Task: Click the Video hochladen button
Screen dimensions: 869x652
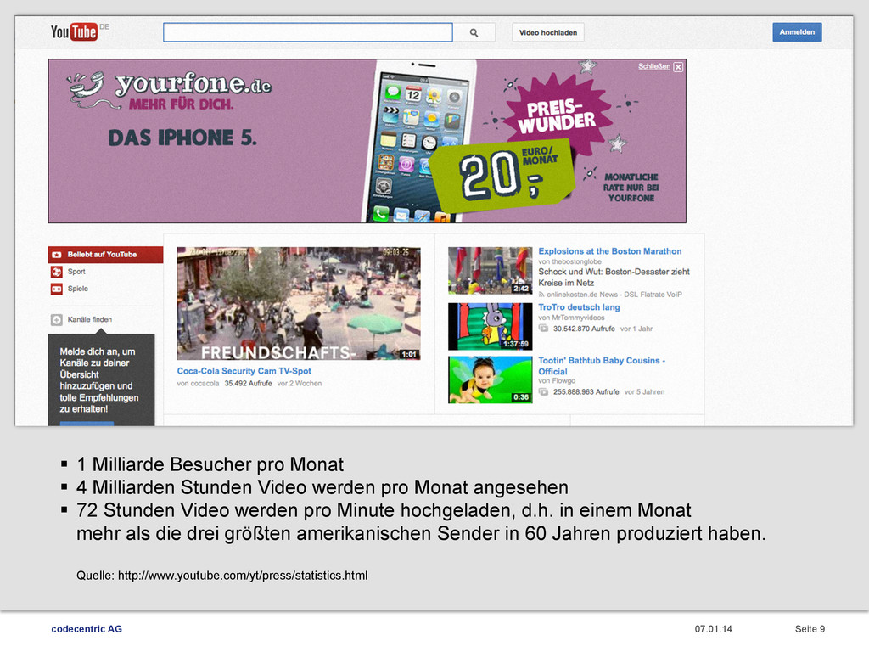Action: [547, 33]
